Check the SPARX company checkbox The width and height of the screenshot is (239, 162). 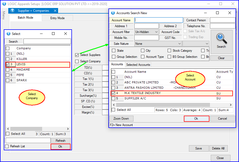(x=8, y=80)
